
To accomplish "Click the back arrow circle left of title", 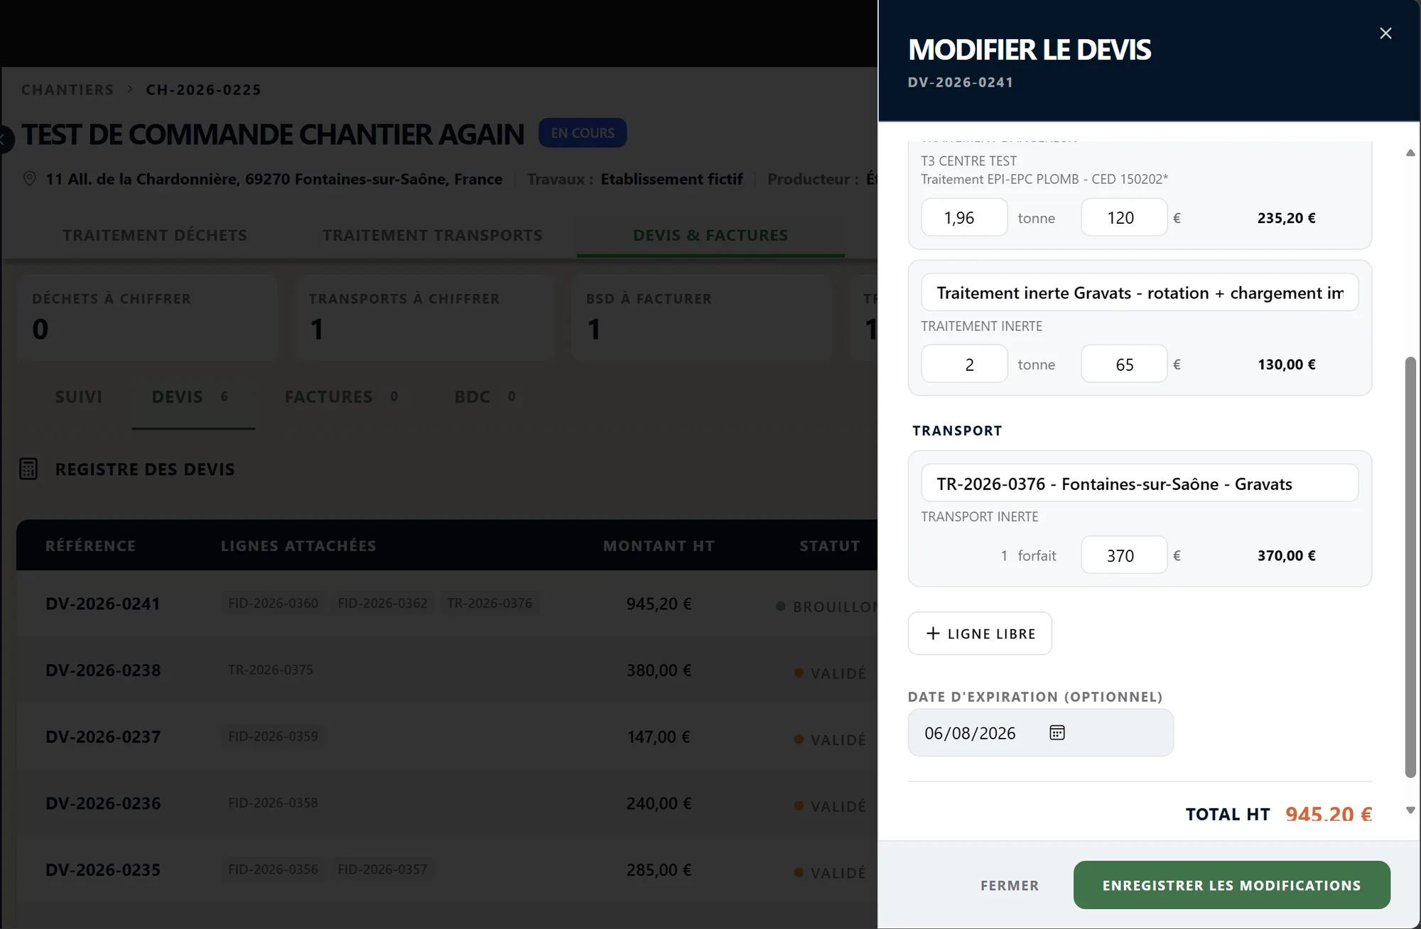I will point(4,140).
